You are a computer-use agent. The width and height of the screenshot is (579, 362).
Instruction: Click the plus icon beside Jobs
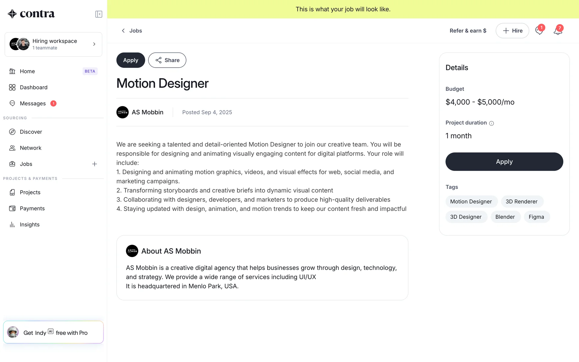94,164
